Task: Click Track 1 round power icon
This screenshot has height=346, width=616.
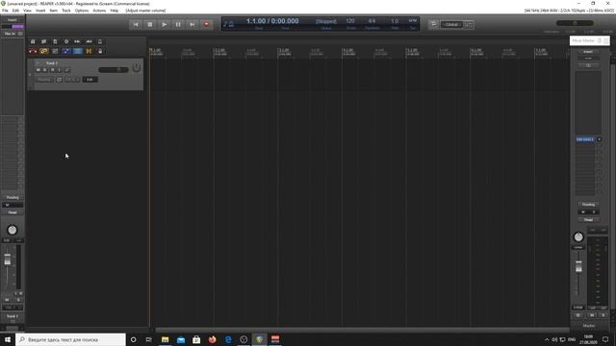Action: click(x=137, y=68)
